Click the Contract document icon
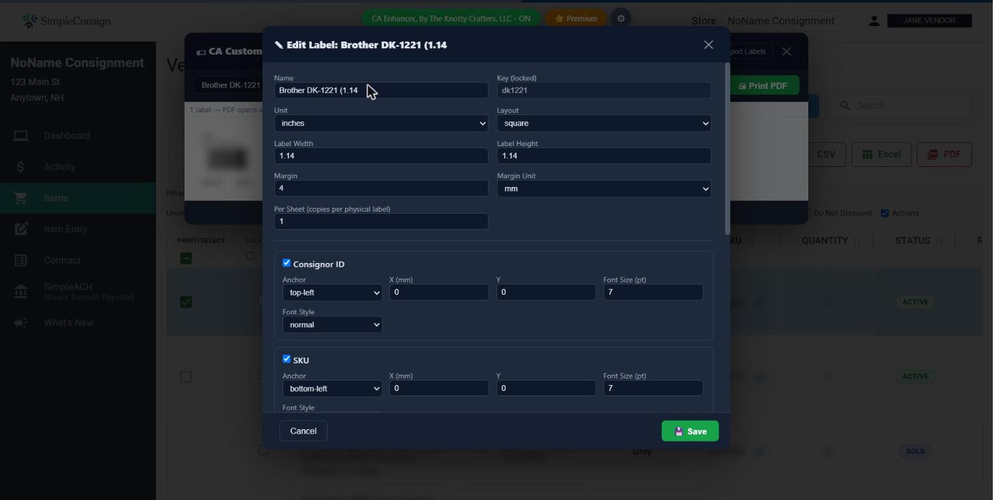The image size is (998, 500). click(x=21, y=260)
